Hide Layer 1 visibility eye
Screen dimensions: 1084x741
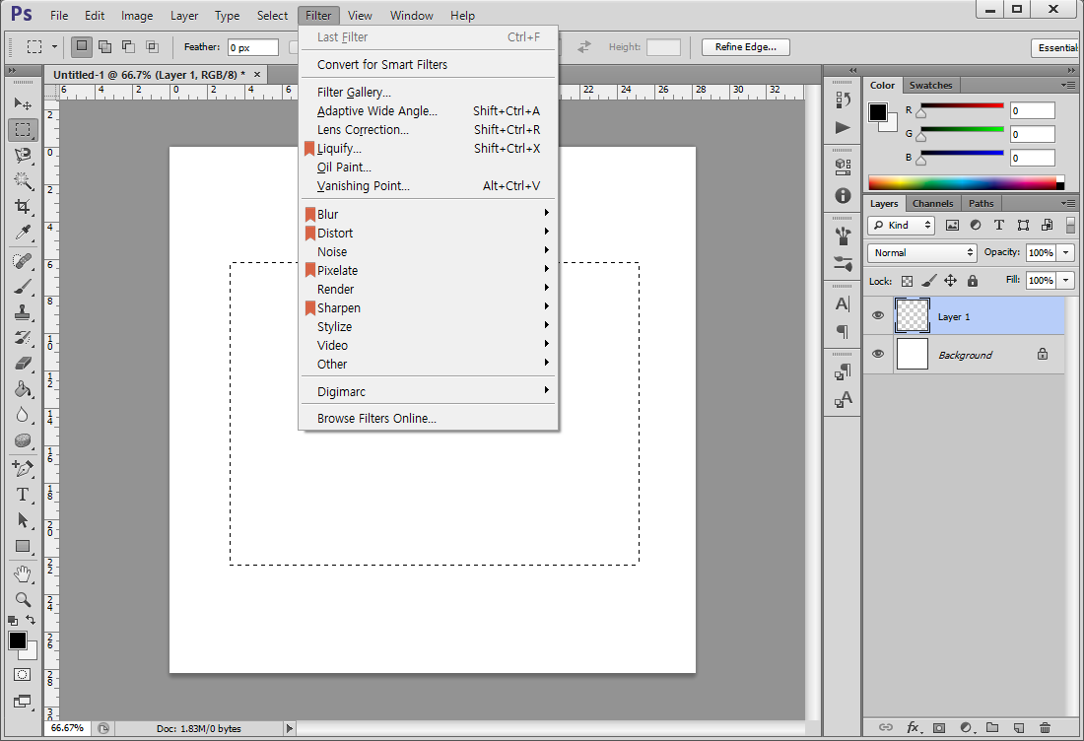click(878, 315)
